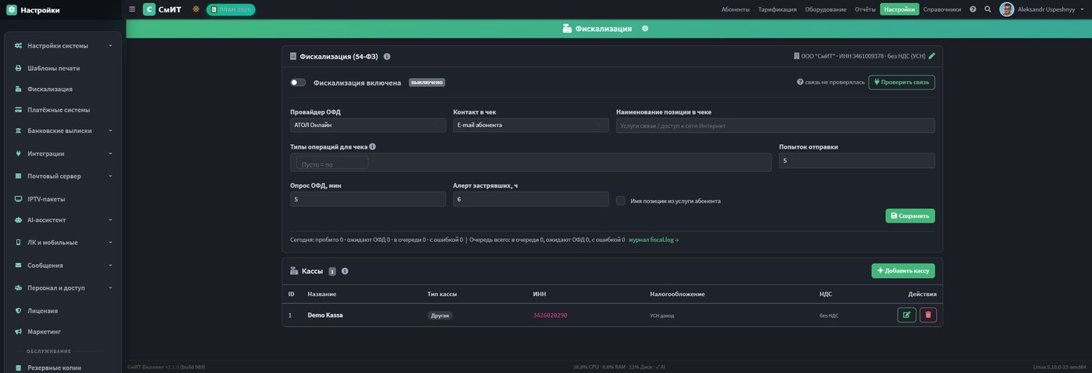
Task: Open Провайдер ОФД dropdown
Action: 368,125
